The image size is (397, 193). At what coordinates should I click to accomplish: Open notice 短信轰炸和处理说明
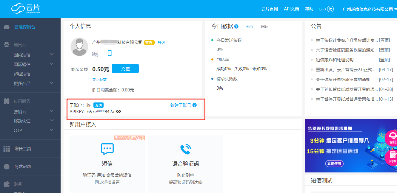335,60
